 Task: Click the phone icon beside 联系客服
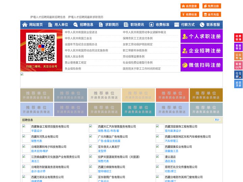[x=202, y=25]
